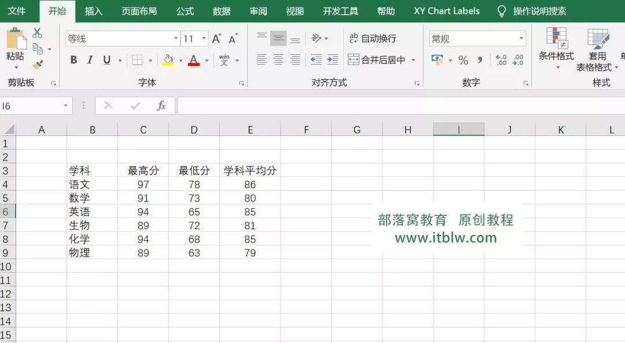Viewport: 625px width, 343px height.
Task: Switch to the 审阅 Review tab
Action: (258, 11)
